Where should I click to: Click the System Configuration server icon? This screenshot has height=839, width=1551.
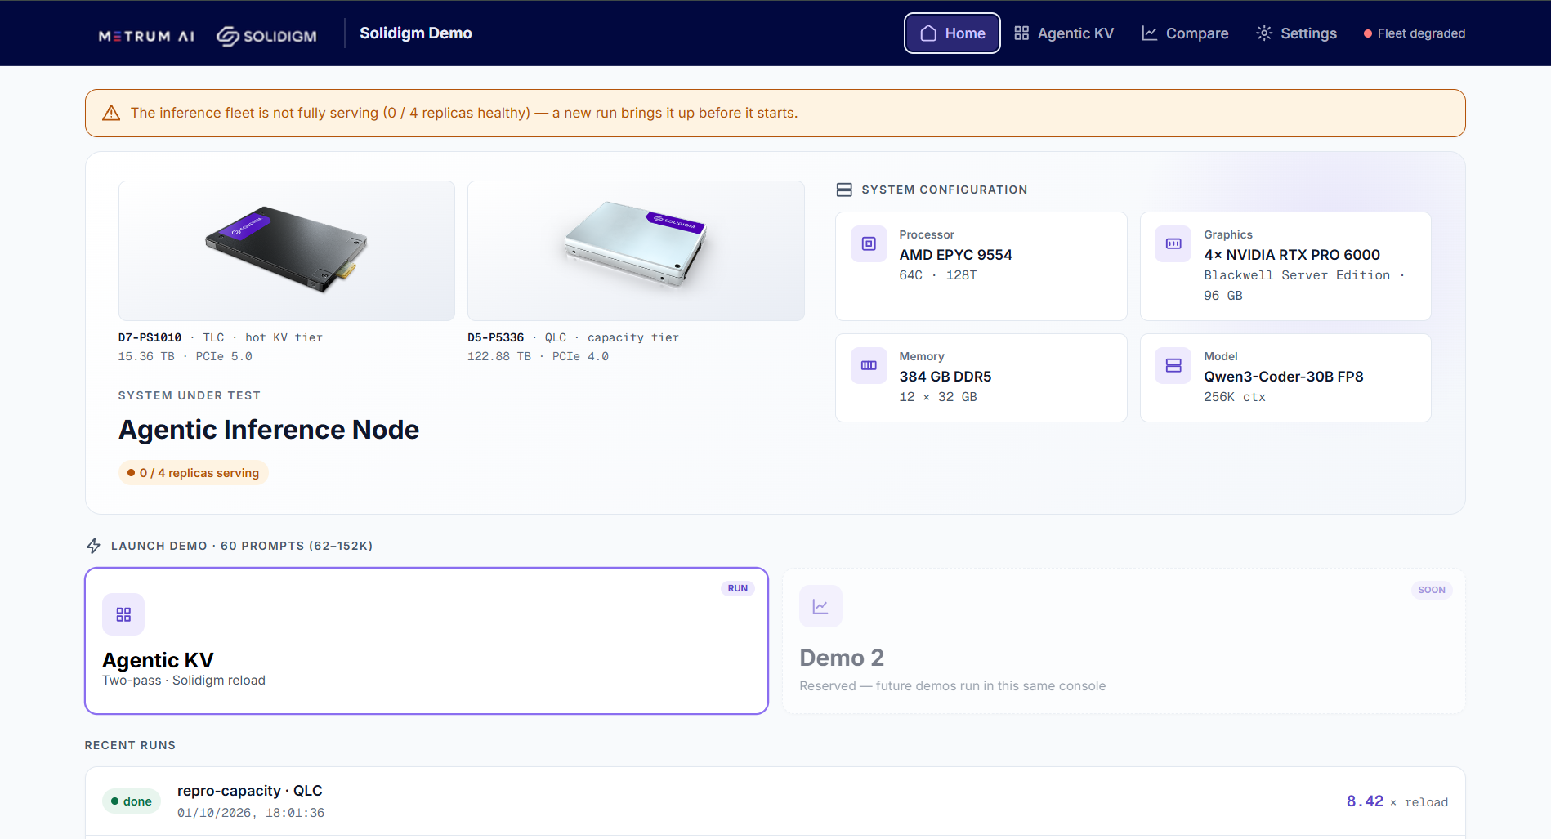(x=844, y=190)
